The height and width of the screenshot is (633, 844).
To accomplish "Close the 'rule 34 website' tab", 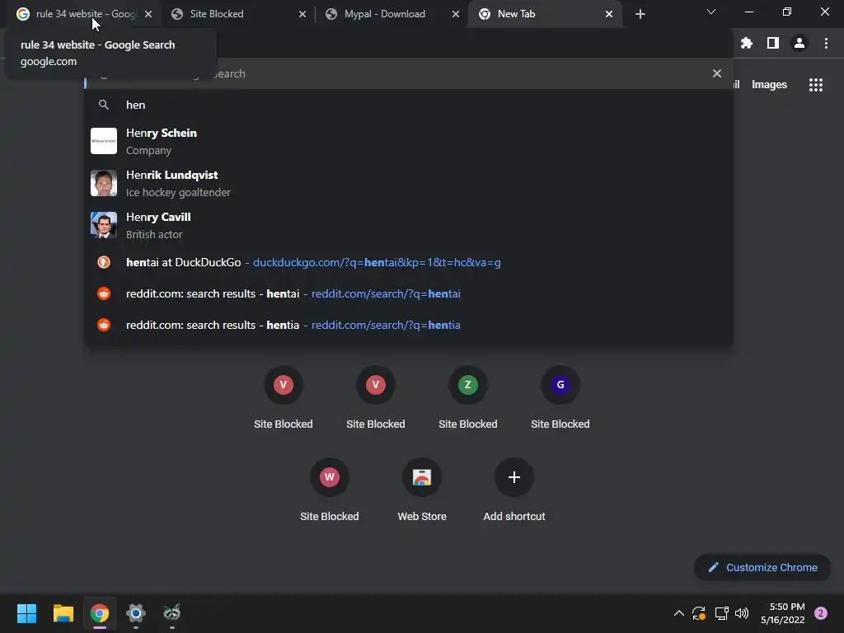I will (x=148, y=14).
